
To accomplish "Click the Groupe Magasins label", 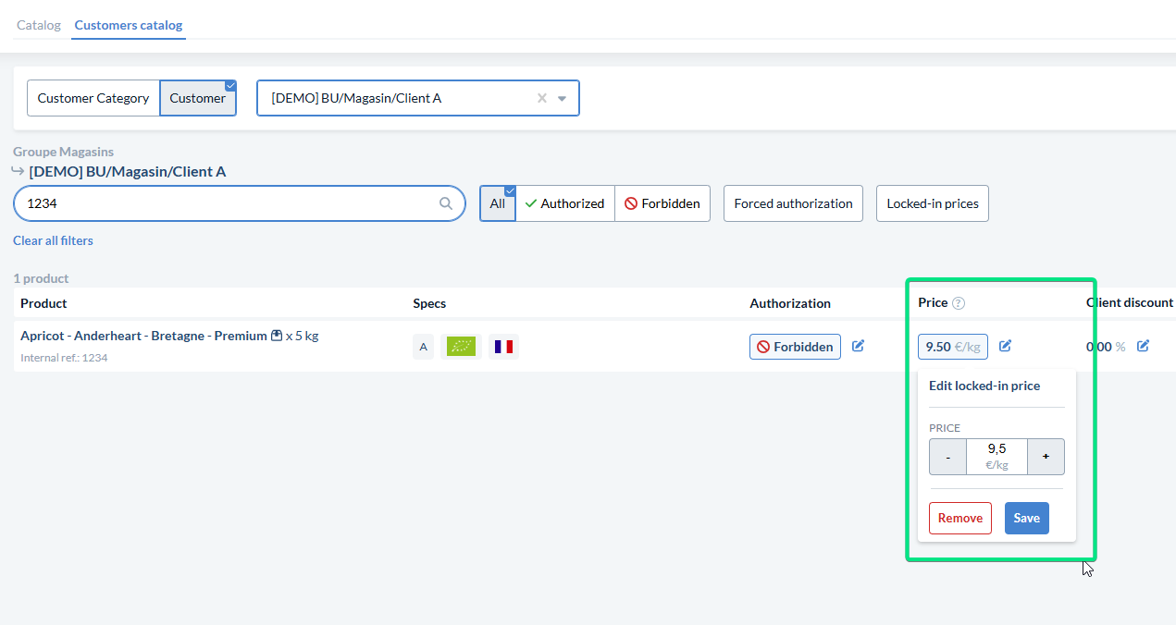I will coord(64,152).
